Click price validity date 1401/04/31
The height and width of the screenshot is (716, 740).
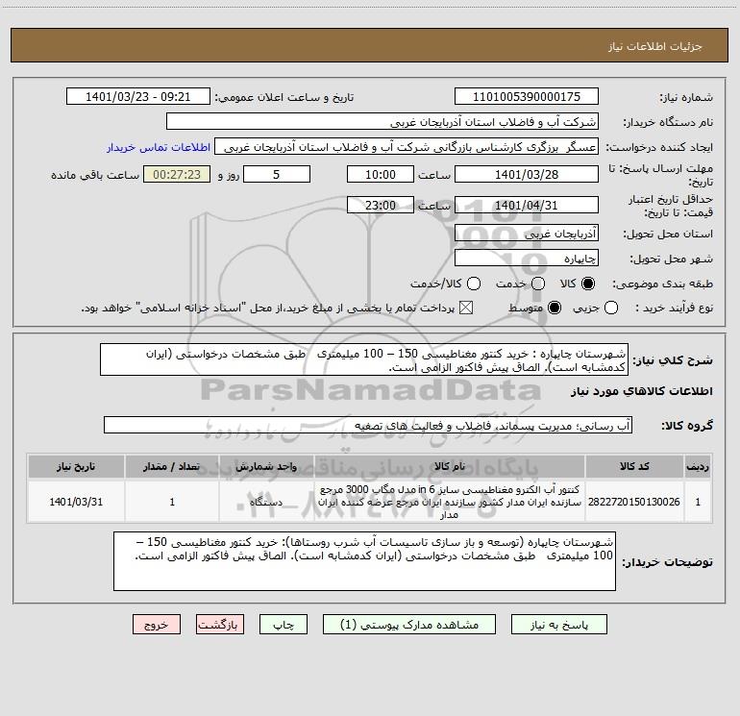pos(527,205)
